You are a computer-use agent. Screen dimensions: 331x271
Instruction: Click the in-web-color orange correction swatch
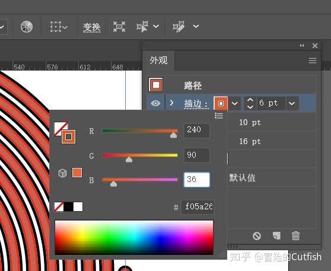[x=77, y=173]
